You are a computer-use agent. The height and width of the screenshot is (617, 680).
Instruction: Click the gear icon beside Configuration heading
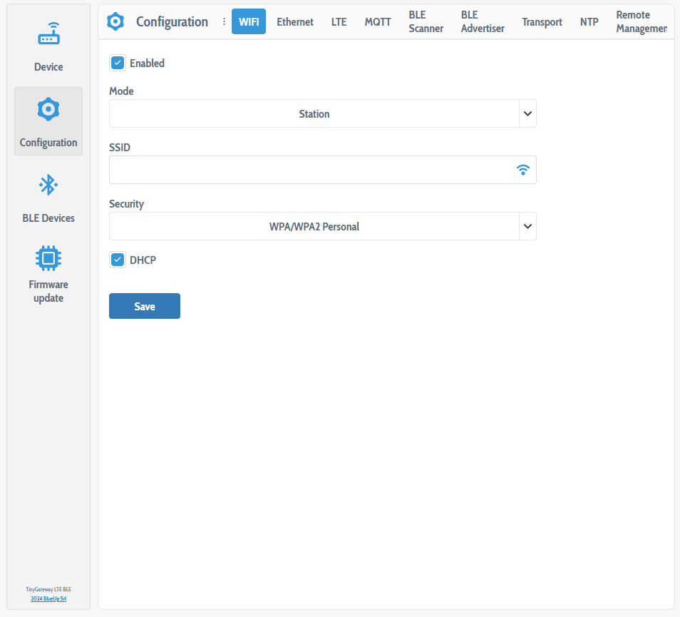[115, 21]
